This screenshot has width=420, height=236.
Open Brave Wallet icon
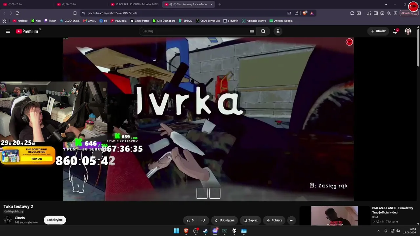pos(382,13)
